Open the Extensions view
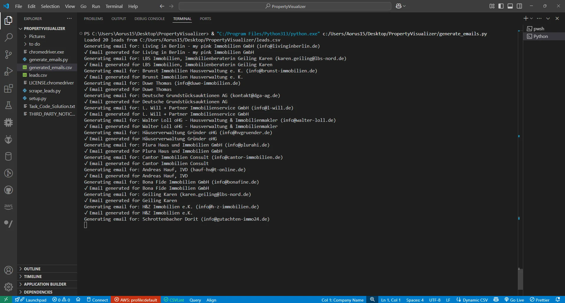 (x=9, y=89)
